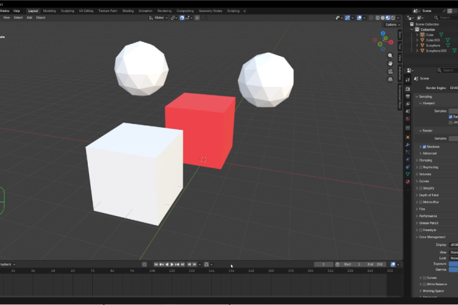Uncheck the Shadows checkbox
This screenshot has width=458, height=305.
(424, 147)
